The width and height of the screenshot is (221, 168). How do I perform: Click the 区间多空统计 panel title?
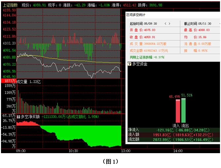tap(136, 15)
